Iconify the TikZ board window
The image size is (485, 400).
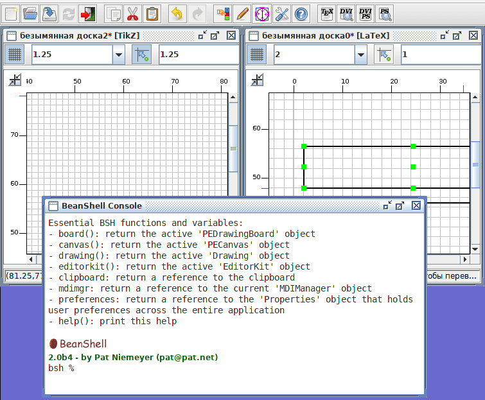click(202, 35)
